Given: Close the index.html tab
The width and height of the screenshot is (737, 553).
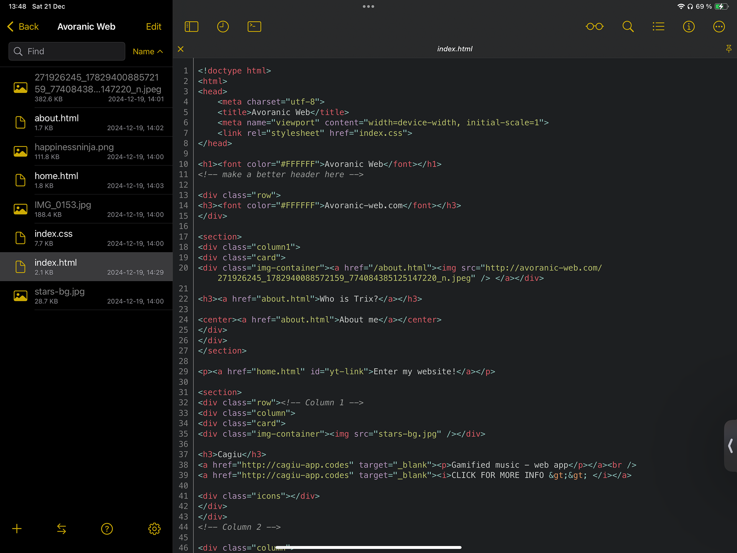Looking at the screenshot, I should (181, 49).
